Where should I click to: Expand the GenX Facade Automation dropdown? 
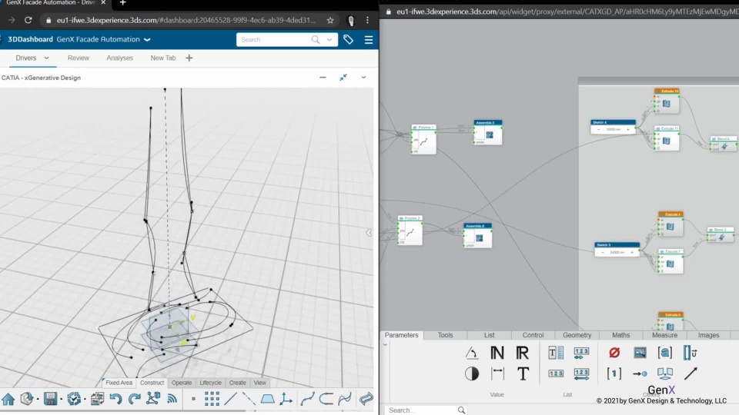click(x=147, y=39)
